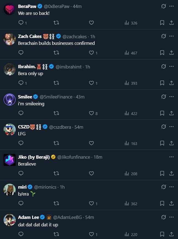The image size is (178, 239).
Task: Like Adam Lee's "dat dat dat" post
Action: pyautogui.click(x=91, y=234)
